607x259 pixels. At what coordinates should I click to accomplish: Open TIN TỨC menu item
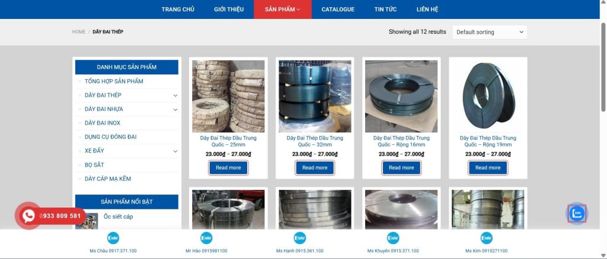pos(385,9)
